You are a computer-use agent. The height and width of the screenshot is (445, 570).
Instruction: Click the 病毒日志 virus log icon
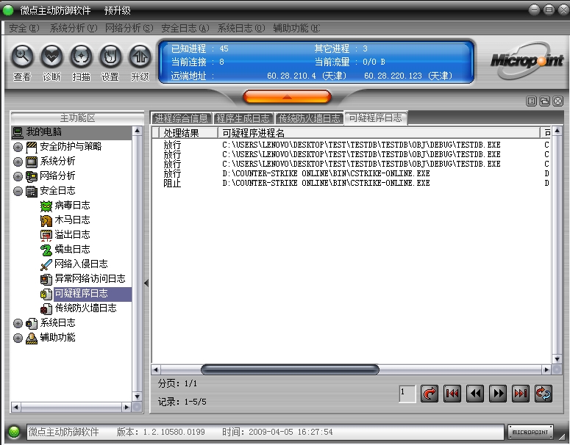click(x=46, y=206)
